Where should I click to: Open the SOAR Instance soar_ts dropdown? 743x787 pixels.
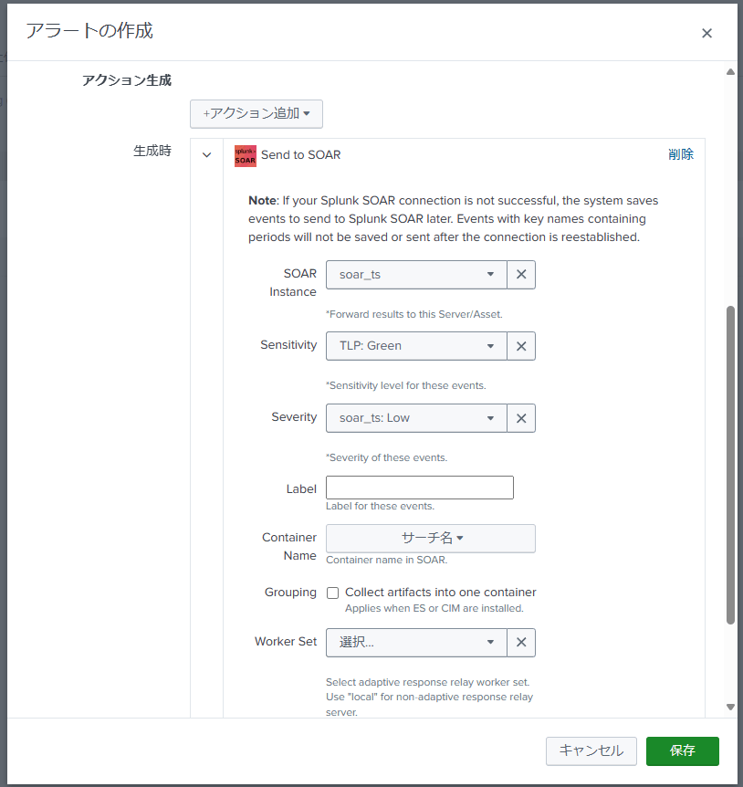tap(416, 275)
